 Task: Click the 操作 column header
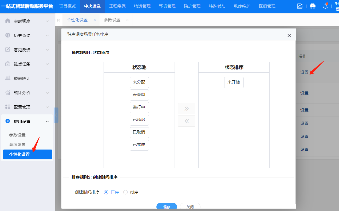tap(302, 56)
